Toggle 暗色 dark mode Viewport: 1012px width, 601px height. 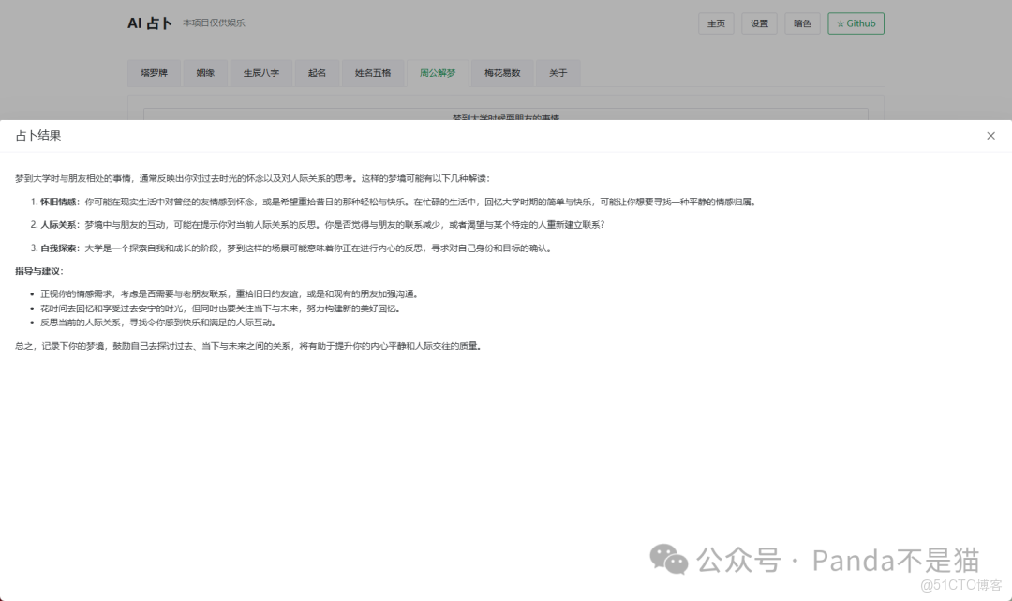(802, 23)
